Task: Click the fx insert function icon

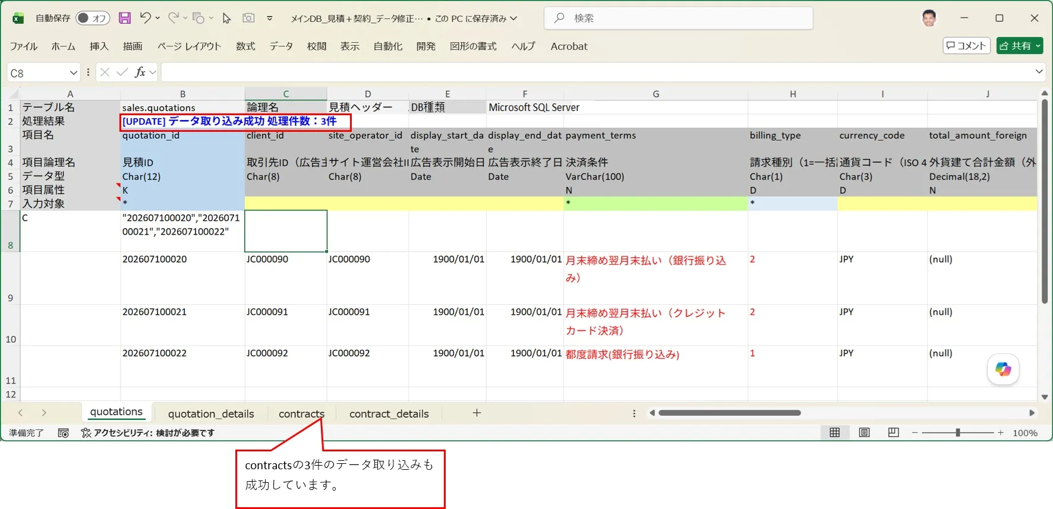Action: tap(140, 72)
